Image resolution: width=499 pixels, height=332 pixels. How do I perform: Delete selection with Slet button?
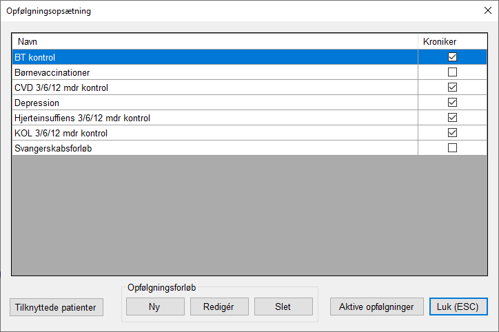pyautogui.click(x=283, y=307)
